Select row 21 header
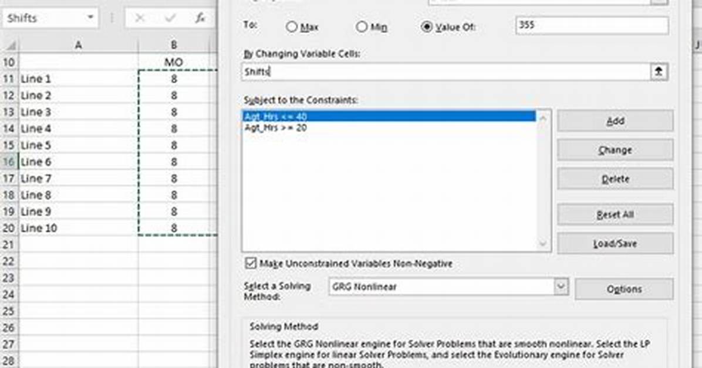702x368 pixels. [9, 244]
